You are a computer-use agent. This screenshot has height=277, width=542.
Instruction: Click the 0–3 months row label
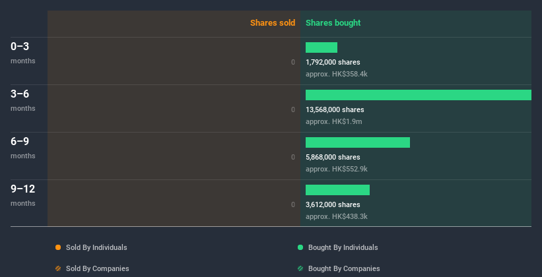23,53
